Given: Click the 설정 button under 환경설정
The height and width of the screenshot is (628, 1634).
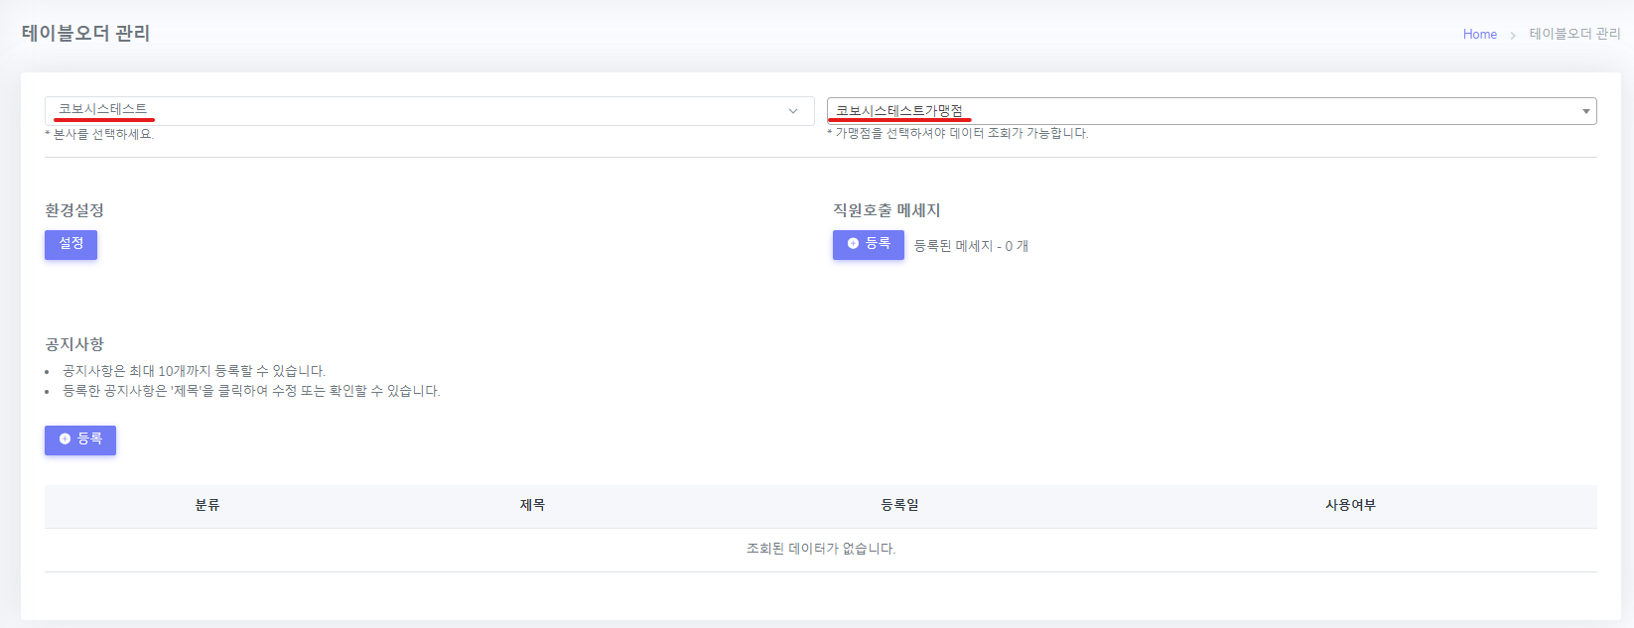Looking at the screenshot, I should (70, 244).
